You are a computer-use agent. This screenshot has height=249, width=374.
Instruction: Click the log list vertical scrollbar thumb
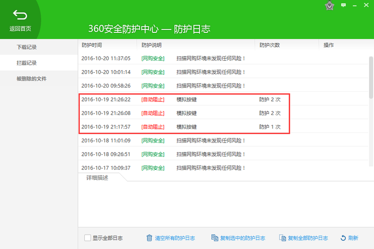tap(371, 78)
